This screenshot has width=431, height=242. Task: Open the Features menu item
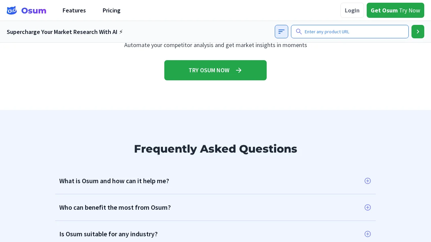(74, 10)
